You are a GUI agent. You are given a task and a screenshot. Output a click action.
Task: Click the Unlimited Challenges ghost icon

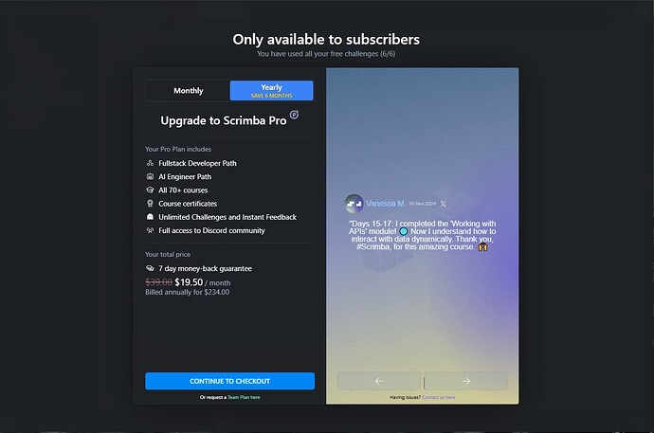pos(150,217)
